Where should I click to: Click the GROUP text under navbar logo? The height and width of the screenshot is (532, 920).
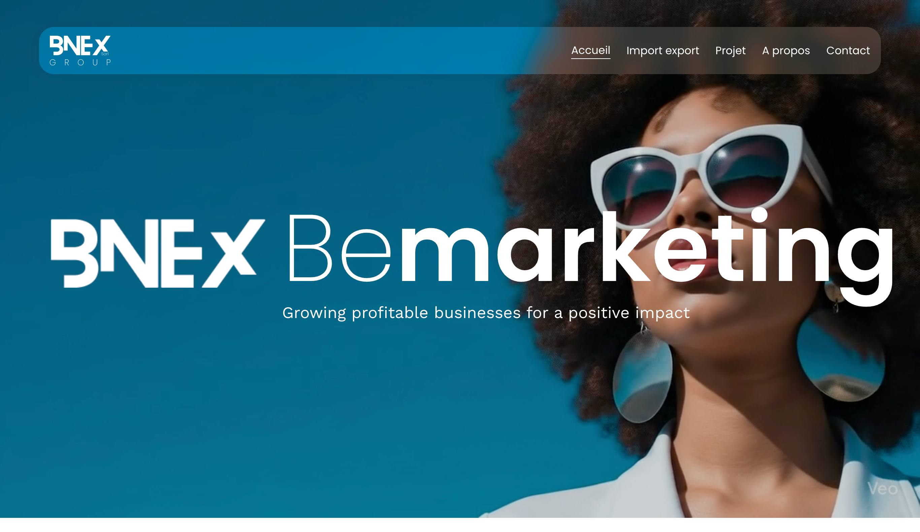(80, 62)
